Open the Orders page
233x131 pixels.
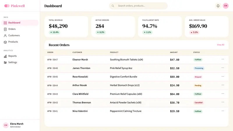click(20, 29)
